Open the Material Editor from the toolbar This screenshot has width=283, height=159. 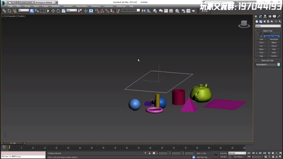tap(177, 11)
